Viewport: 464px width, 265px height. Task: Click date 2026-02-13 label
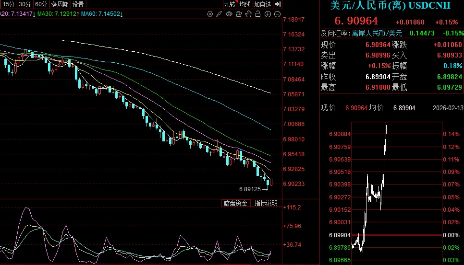(448, 108)
